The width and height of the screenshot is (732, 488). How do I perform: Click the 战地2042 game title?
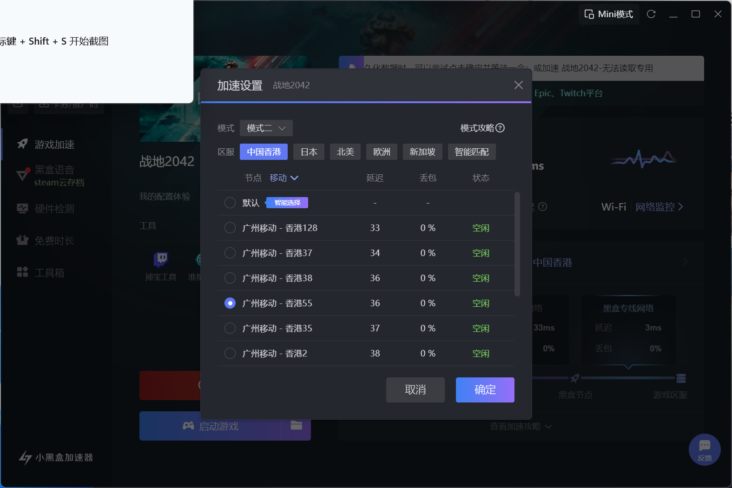click(167, 162)
